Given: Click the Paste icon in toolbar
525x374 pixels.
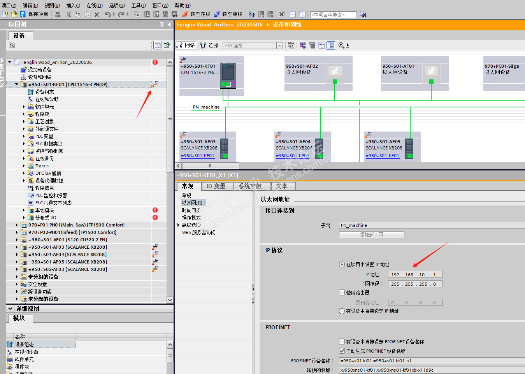Looking at the screenshot, I should 88,14.
